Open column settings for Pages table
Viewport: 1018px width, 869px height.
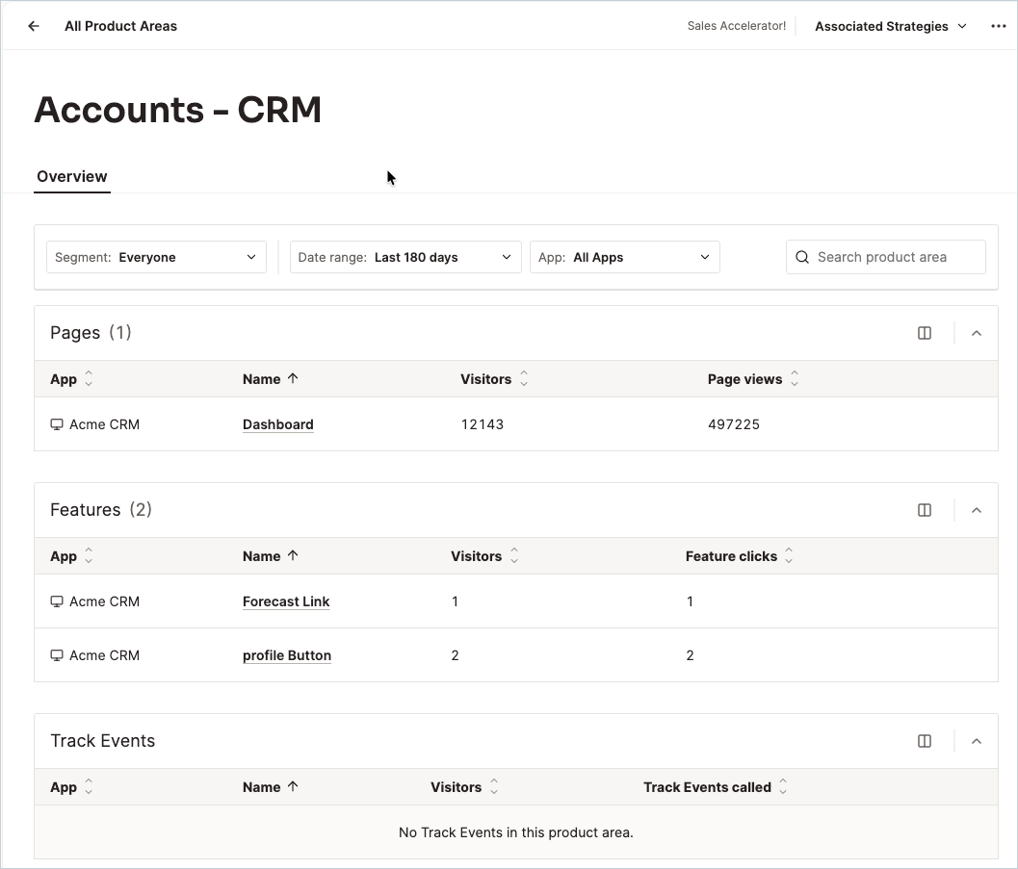924,333
